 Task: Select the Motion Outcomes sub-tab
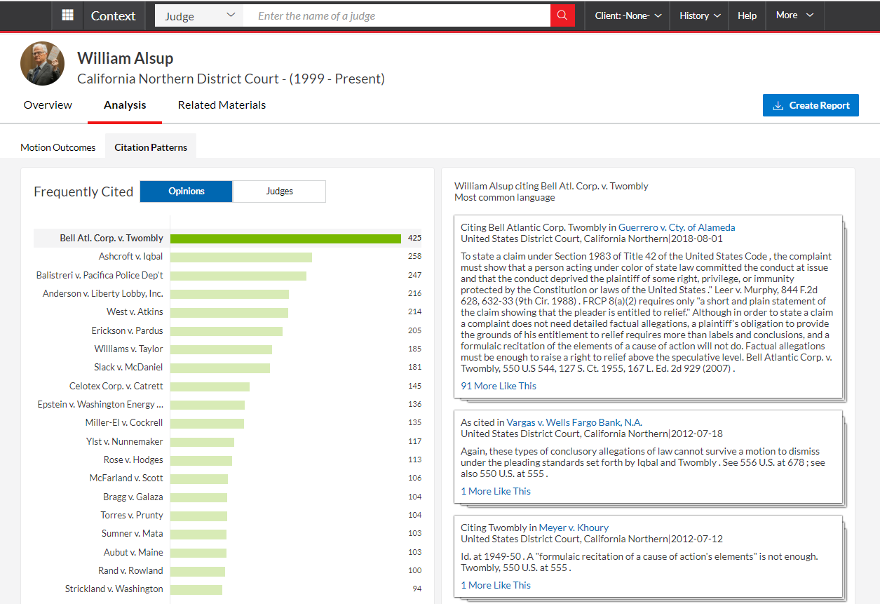point(58,147)
